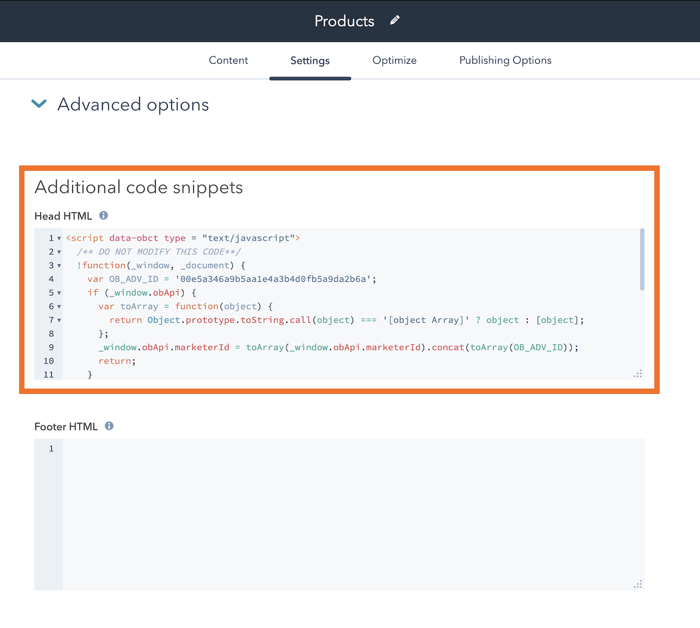Click the Products page title
This screenshot has height=628, width=700.
pyautogui.click(x=345, y=21)
